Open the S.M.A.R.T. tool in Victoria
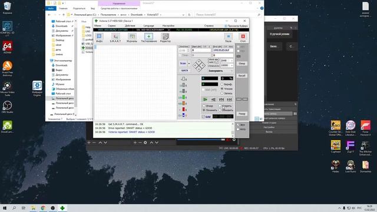Image resolution: width=377 pixels, height=212 pixels. pos(115,38)
